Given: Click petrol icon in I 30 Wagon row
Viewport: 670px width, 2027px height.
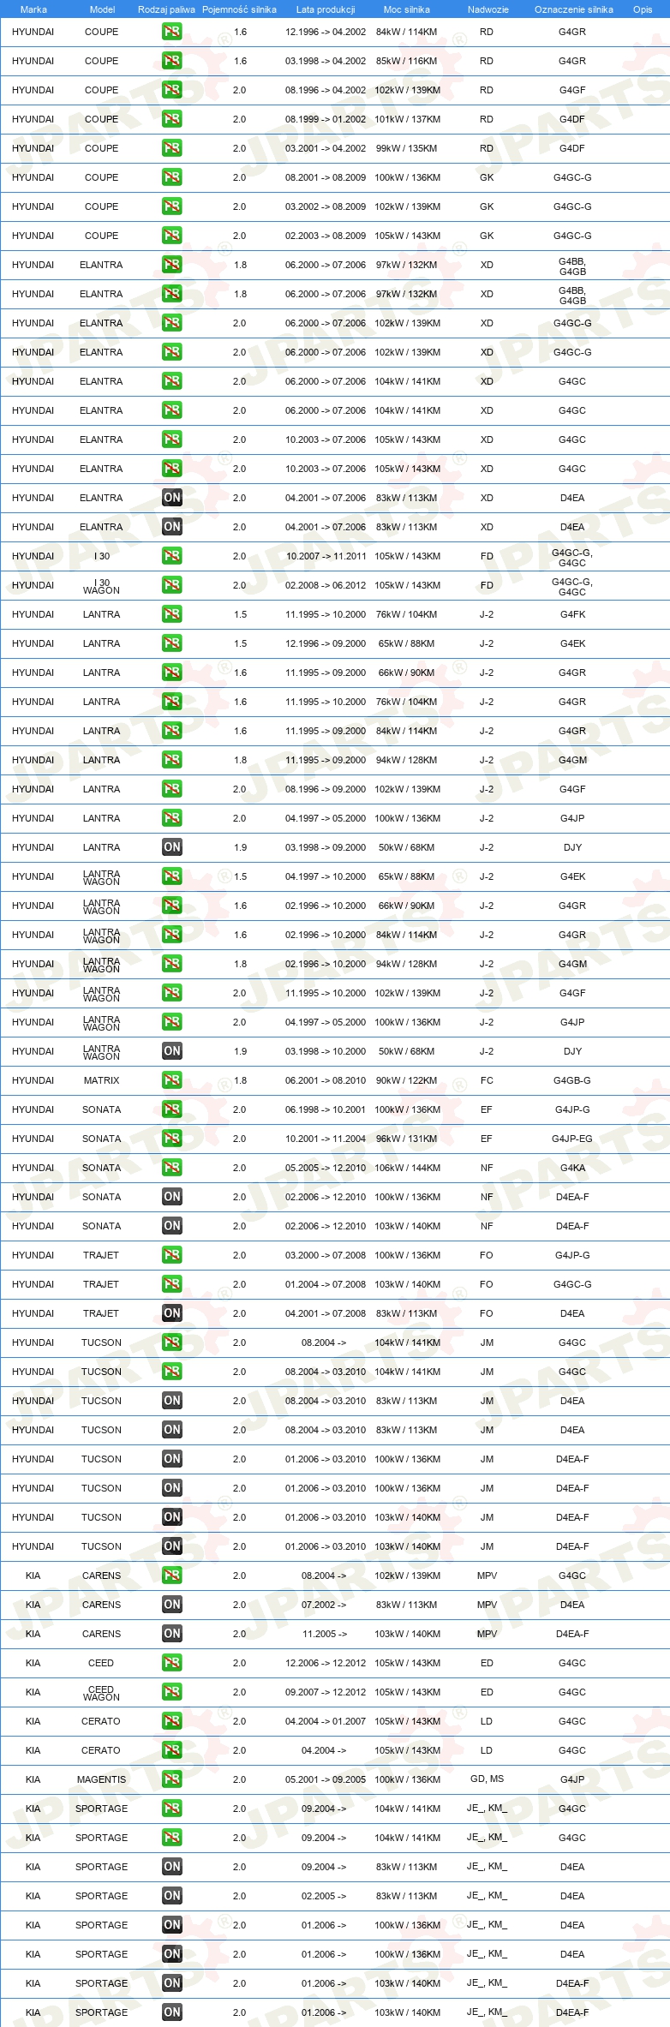Looking at the screenshot, I should coord(172,585).
